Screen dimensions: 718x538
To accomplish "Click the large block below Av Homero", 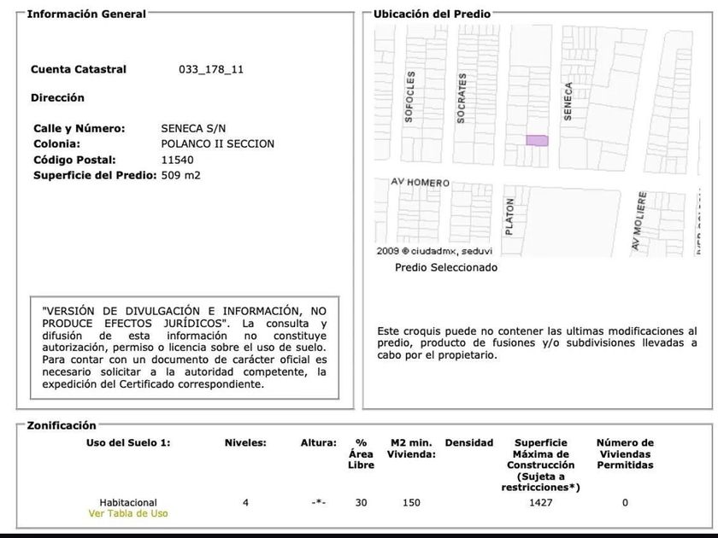I will [x=572, y=221].
